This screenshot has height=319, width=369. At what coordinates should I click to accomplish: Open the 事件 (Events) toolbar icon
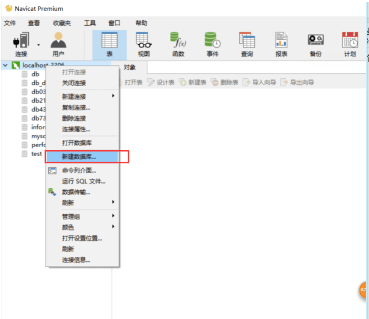[212, 43]
